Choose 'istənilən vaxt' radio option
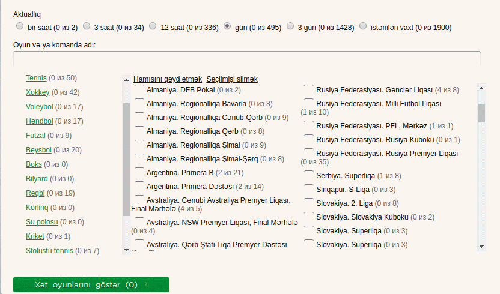Screen dimensions: 500x294 (363, 26)
